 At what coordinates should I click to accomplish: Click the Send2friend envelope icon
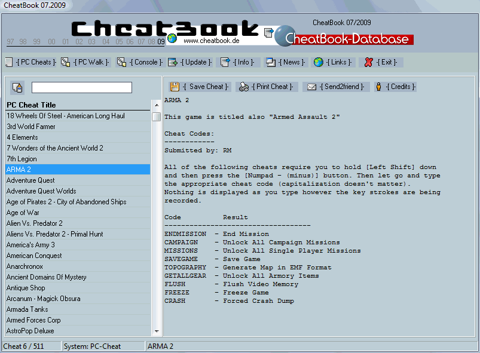click(x=311, y=87)
